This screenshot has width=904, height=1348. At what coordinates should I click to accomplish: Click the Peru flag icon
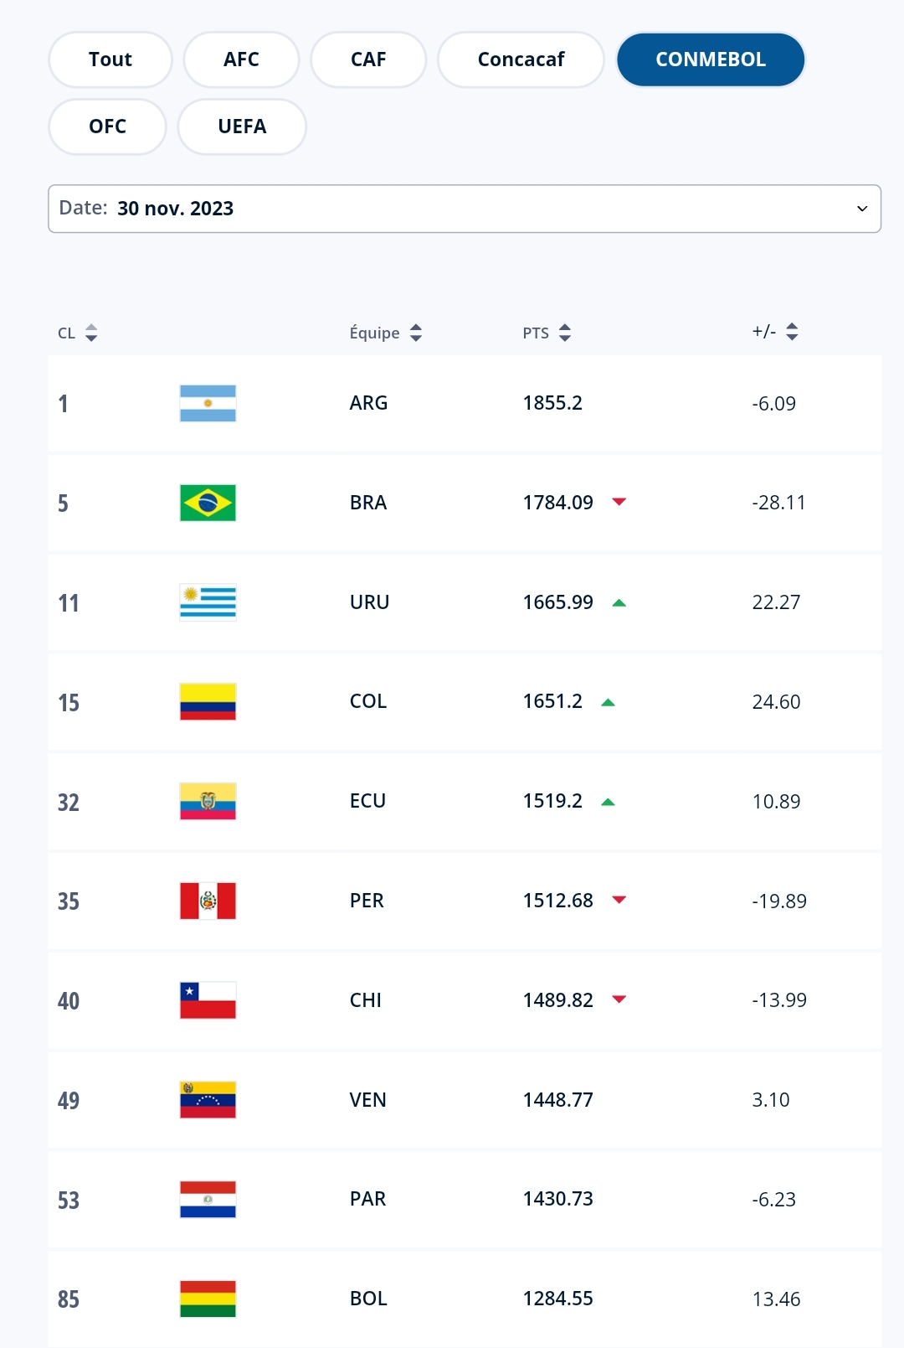click(x=208, y=901)
